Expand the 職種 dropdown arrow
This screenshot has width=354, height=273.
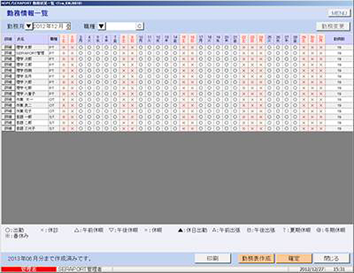pos(101,26)
